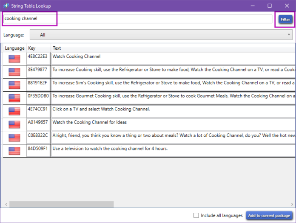Select the flag icon in the 84D509F1 row
This screenshot has height=223, width=296.
pyautogui.click(x=14, y=151)
